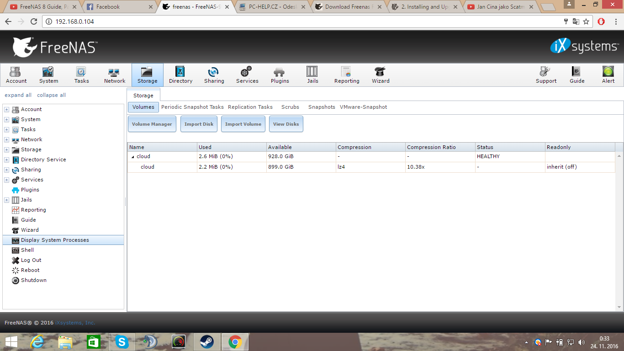The height and width of the screenshot is (351, 624).
Task: Open the Reporting toolbar icon
Action: (x=347, y=75)
